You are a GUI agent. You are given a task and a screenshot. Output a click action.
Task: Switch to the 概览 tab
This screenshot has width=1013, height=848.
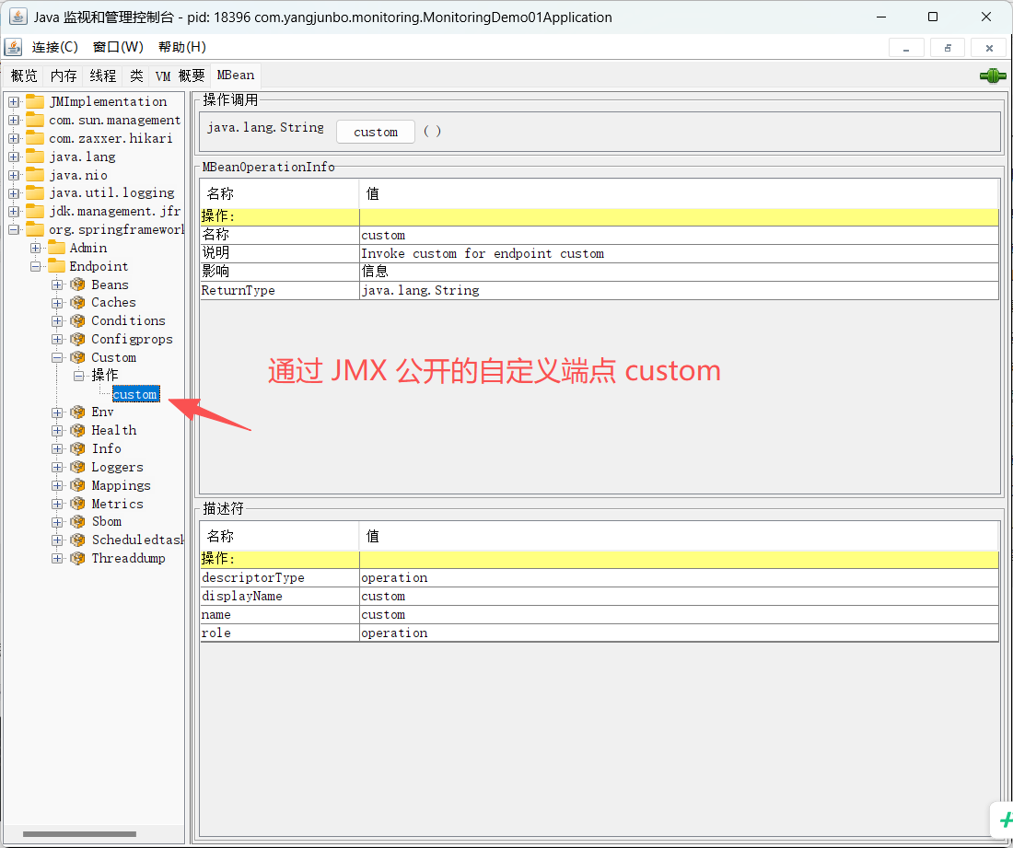coord(25,76)
